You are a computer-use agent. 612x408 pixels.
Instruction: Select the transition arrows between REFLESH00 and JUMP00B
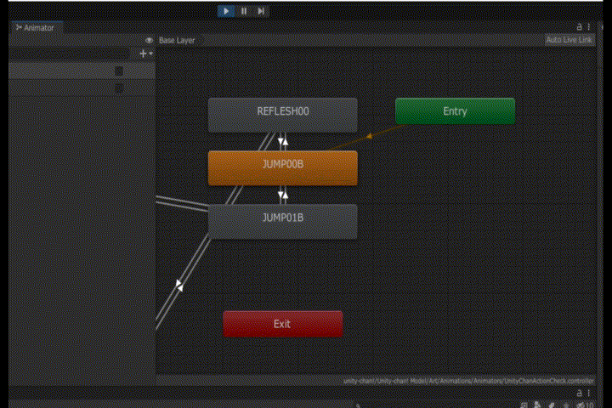pos(282,141)
